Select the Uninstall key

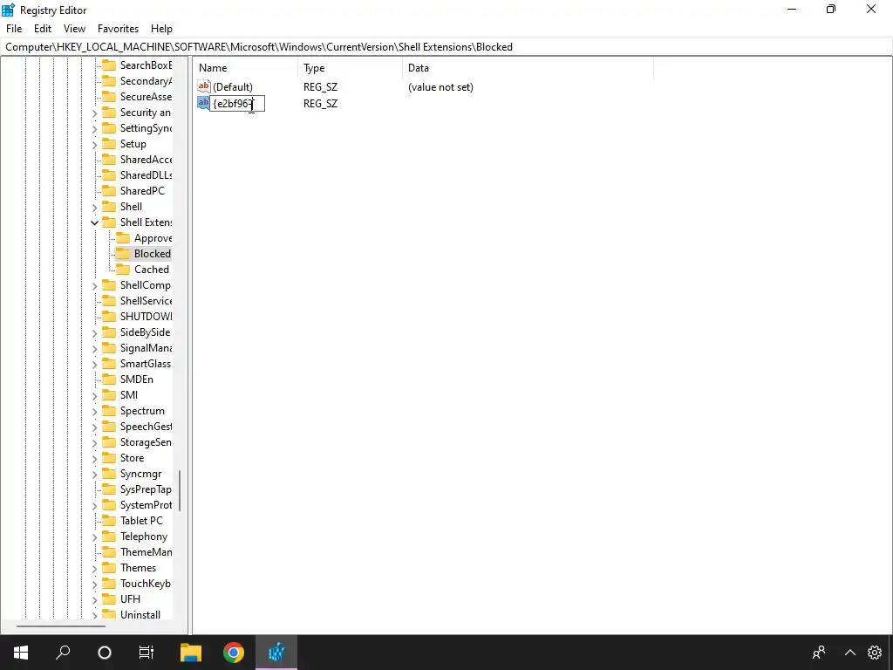140,615
